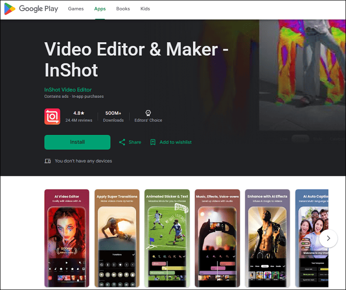Click the Share icon
346x290 pixels.
click(x=122, y=142)
